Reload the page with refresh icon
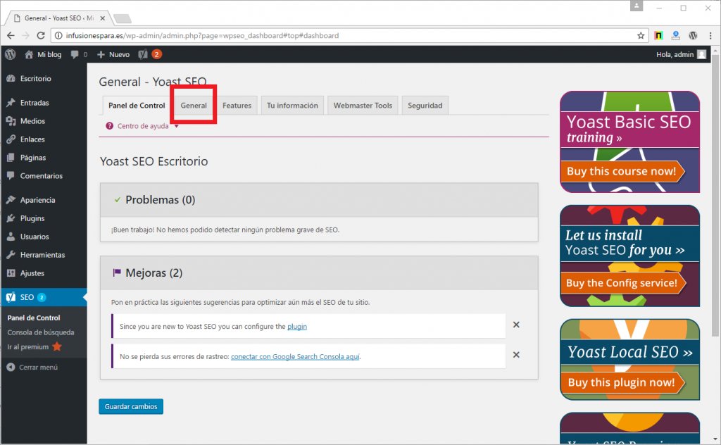Screen dimensions: 721x445 click(40, 35)
